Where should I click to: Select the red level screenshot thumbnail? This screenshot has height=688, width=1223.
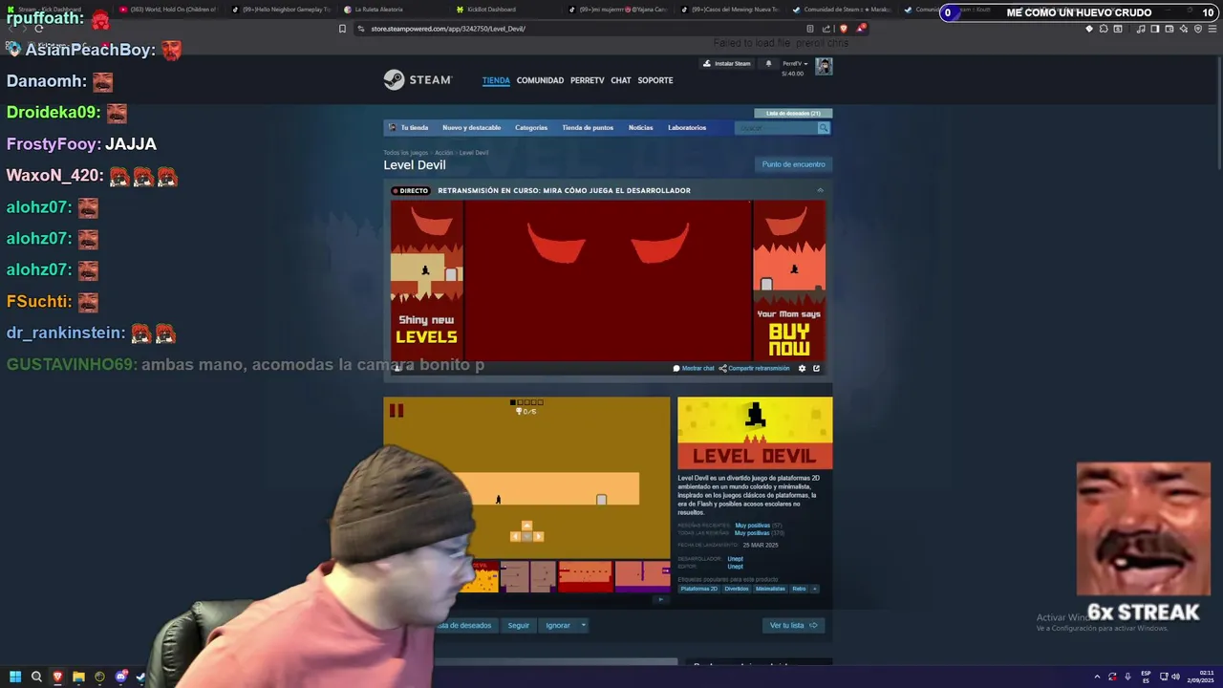tap(585, 576)
